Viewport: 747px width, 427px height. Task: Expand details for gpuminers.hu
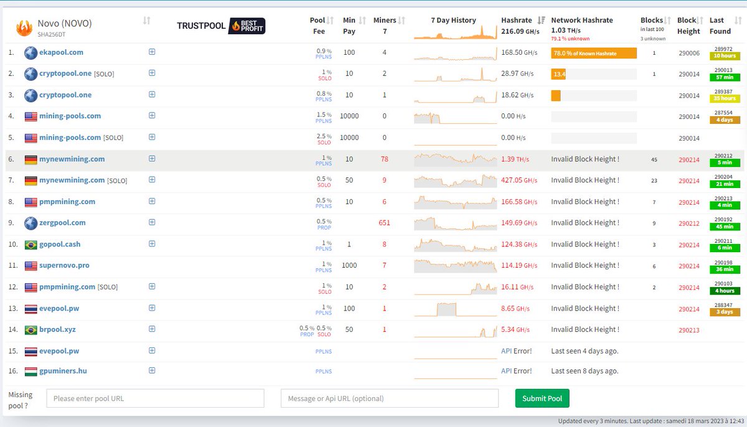[x=152, y=370]
